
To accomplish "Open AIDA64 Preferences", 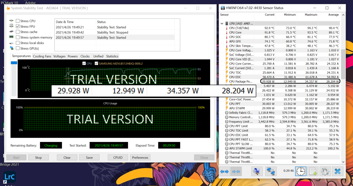I will (140, 157).
